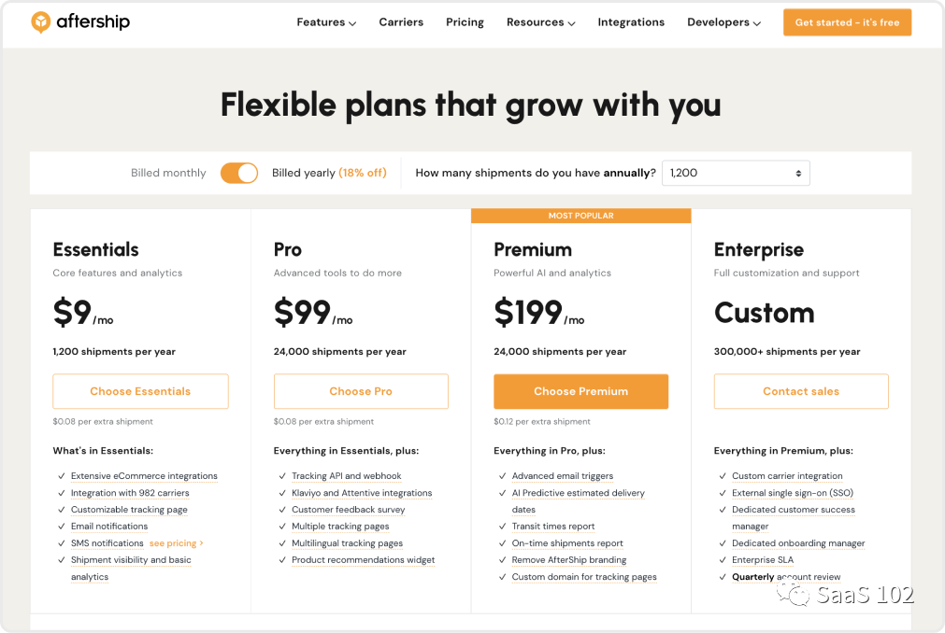Click the checkmark beside Extensive eCommerce integrations
The image size is (945, 633).
(x=61, y=476)
